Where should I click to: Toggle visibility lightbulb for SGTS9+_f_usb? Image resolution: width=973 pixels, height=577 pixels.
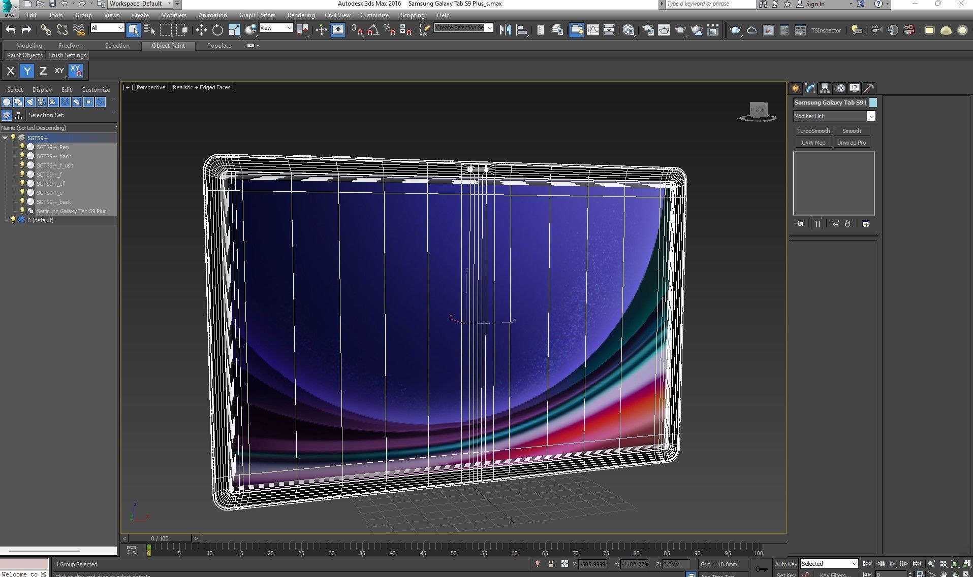point(22,165)
